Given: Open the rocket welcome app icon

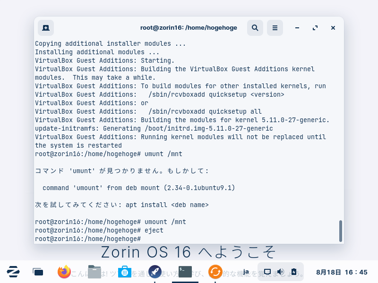Looking at the screenshot, I should [155, 272].
